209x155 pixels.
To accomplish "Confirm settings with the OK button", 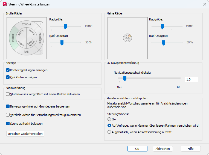I will [x=137, y=149].
